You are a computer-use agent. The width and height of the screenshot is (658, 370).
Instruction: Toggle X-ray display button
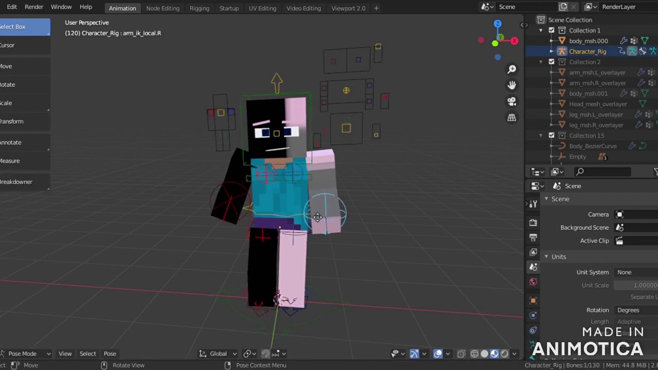point(461,354)
